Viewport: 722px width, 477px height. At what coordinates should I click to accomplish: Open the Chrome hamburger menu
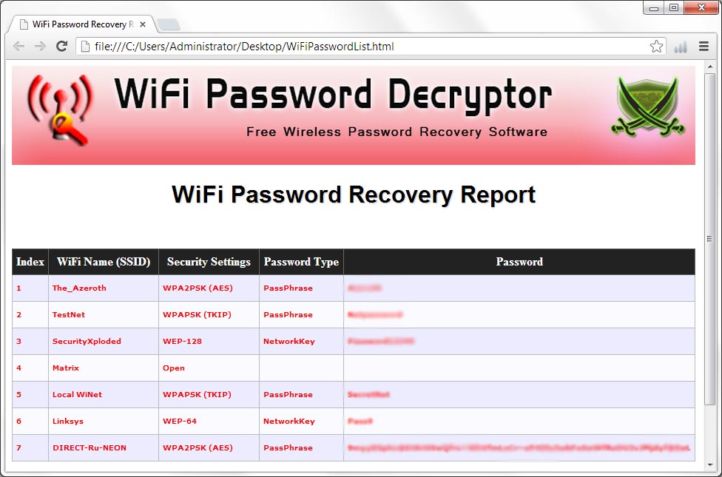pos(704,47)
